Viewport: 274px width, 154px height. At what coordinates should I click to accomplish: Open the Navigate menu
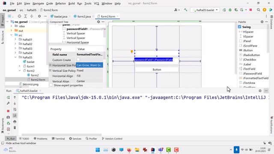38,3
